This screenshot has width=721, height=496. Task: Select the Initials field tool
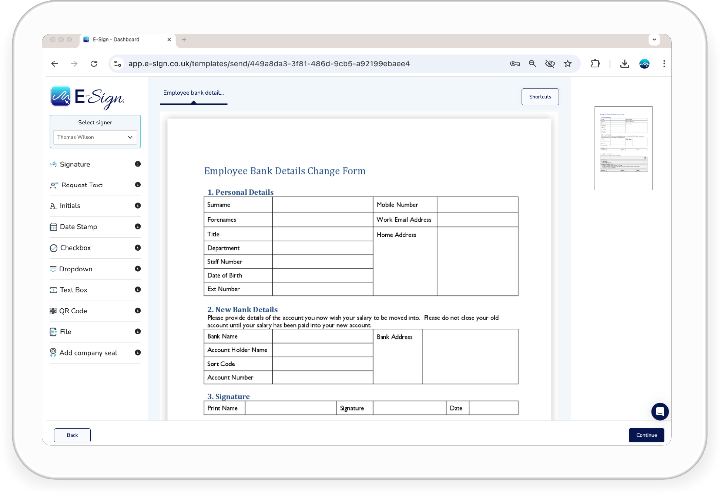[x=95, y=206]
